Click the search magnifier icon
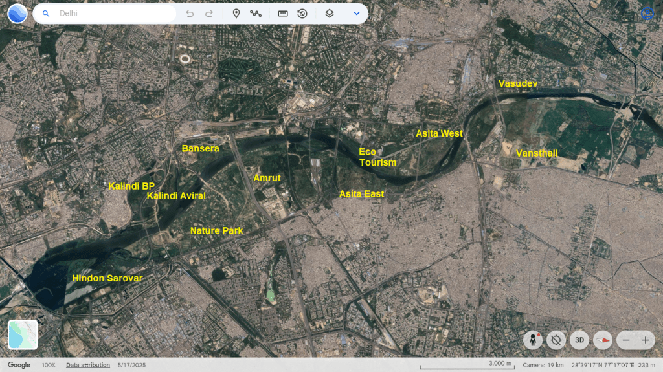 tap(45, 14)
